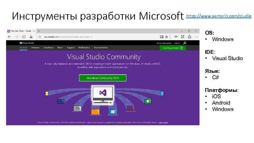
Task: Click the 'iOS' bullet under Платформы
Action: click(216, 96)
